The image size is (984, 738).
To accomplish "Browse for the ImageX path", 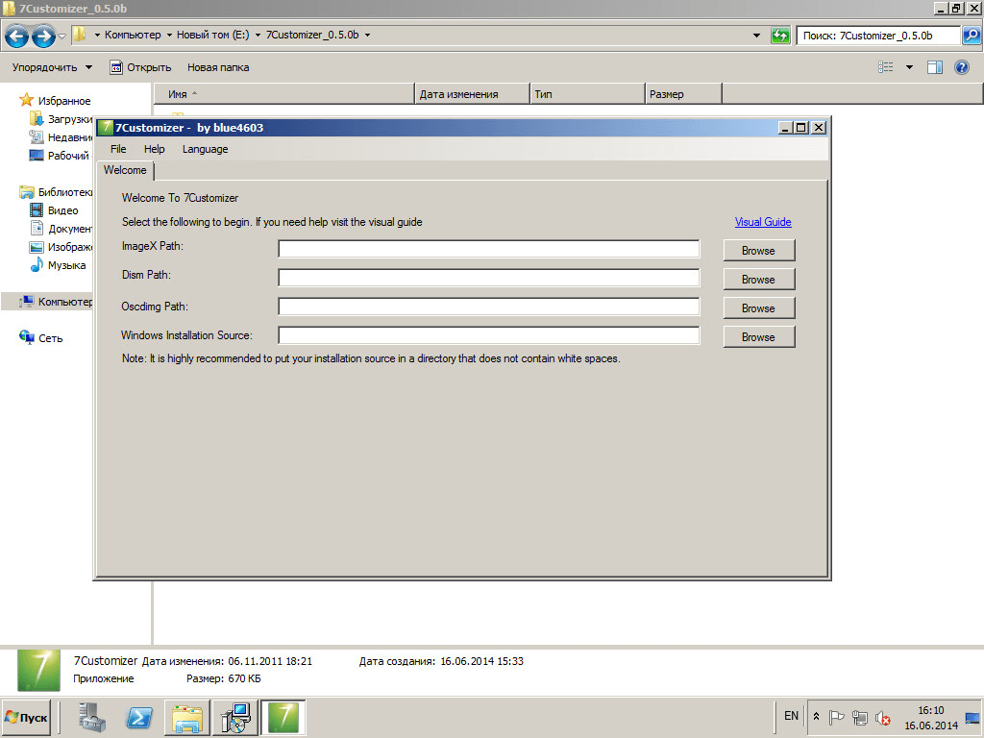I will click(759, 251).
